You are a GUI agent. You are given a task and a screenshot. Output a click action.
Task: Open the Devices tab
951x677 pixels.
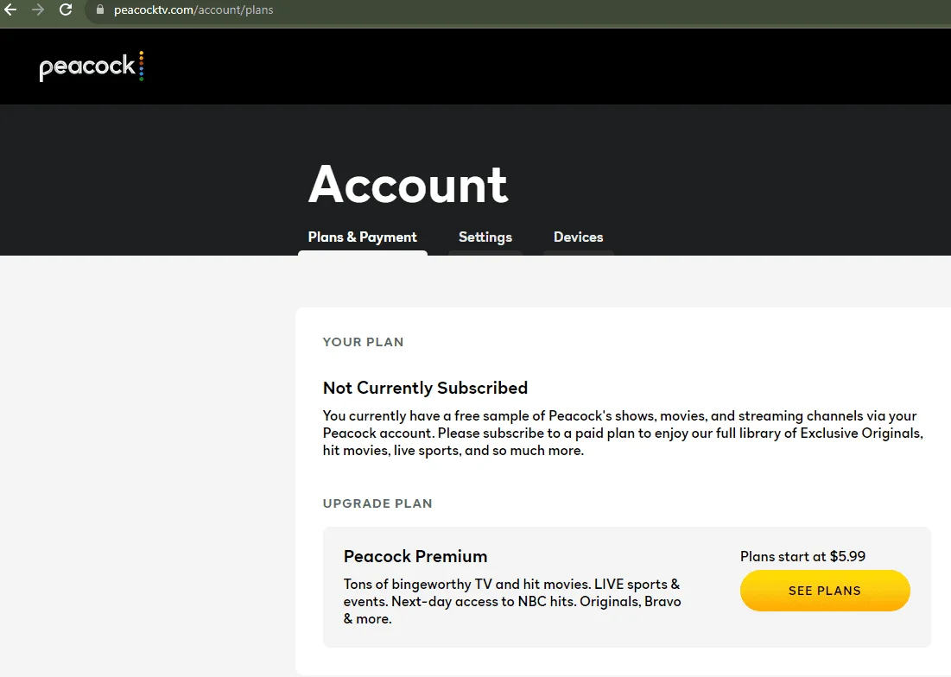(x=578, y=237)
